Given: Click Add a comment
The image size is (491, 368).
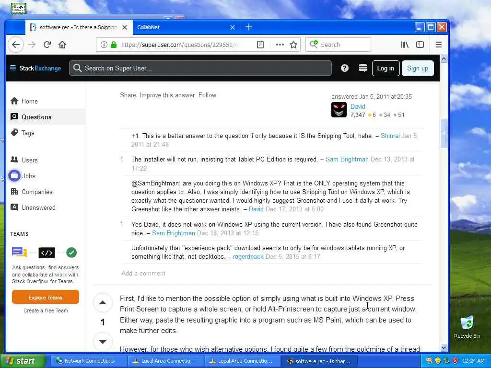Looking at the screenshot, I should tap(143, 273).
